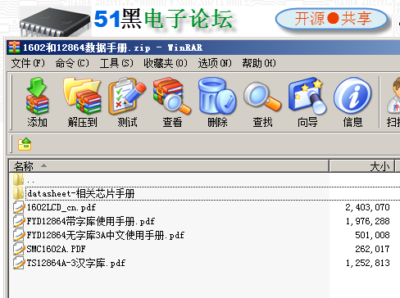Open the 工具(S) menu
This screenshot has width=400, height=298.
point(116,63)
